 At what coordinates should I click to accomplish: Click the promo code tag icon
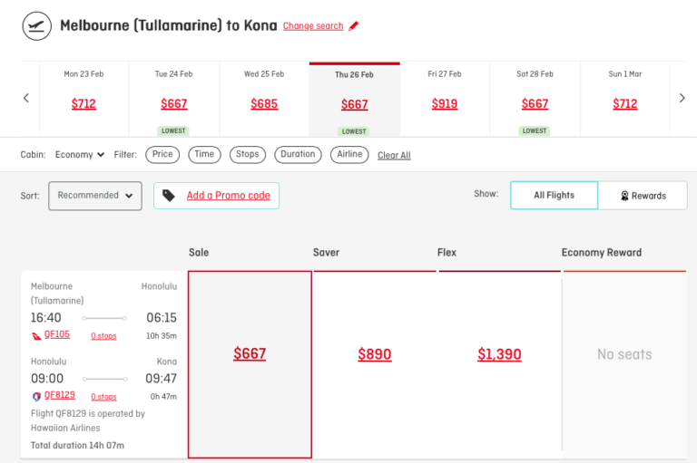169,196
